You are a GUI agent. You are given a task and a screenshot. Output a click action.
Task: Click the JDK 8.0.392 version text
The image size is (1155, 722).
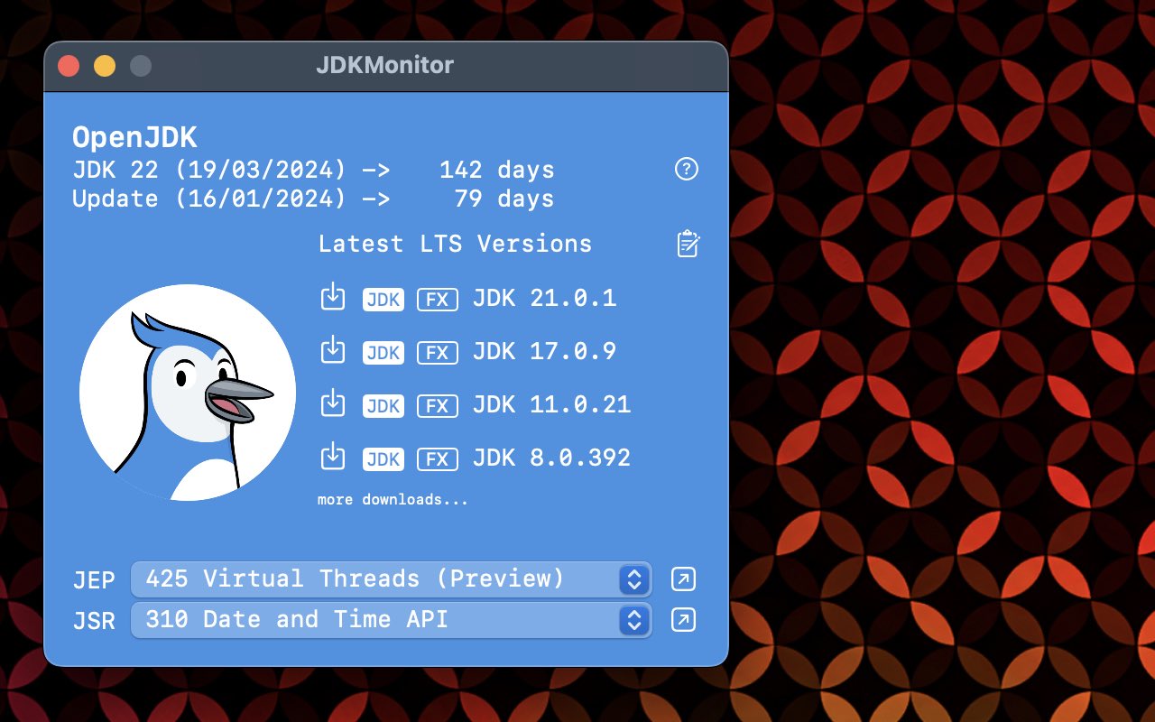[x=551, y=458]
